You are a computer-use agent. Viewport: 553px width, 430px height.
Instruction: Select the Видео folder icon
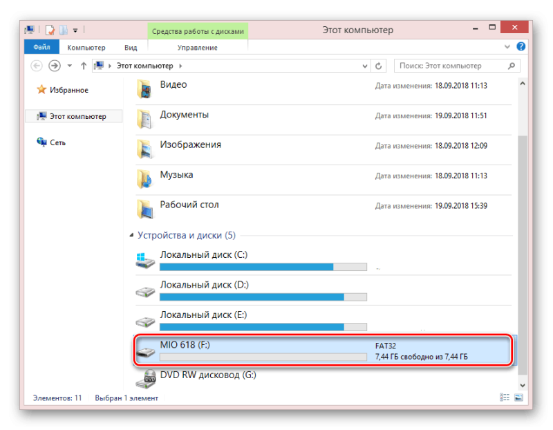point(144,88)
